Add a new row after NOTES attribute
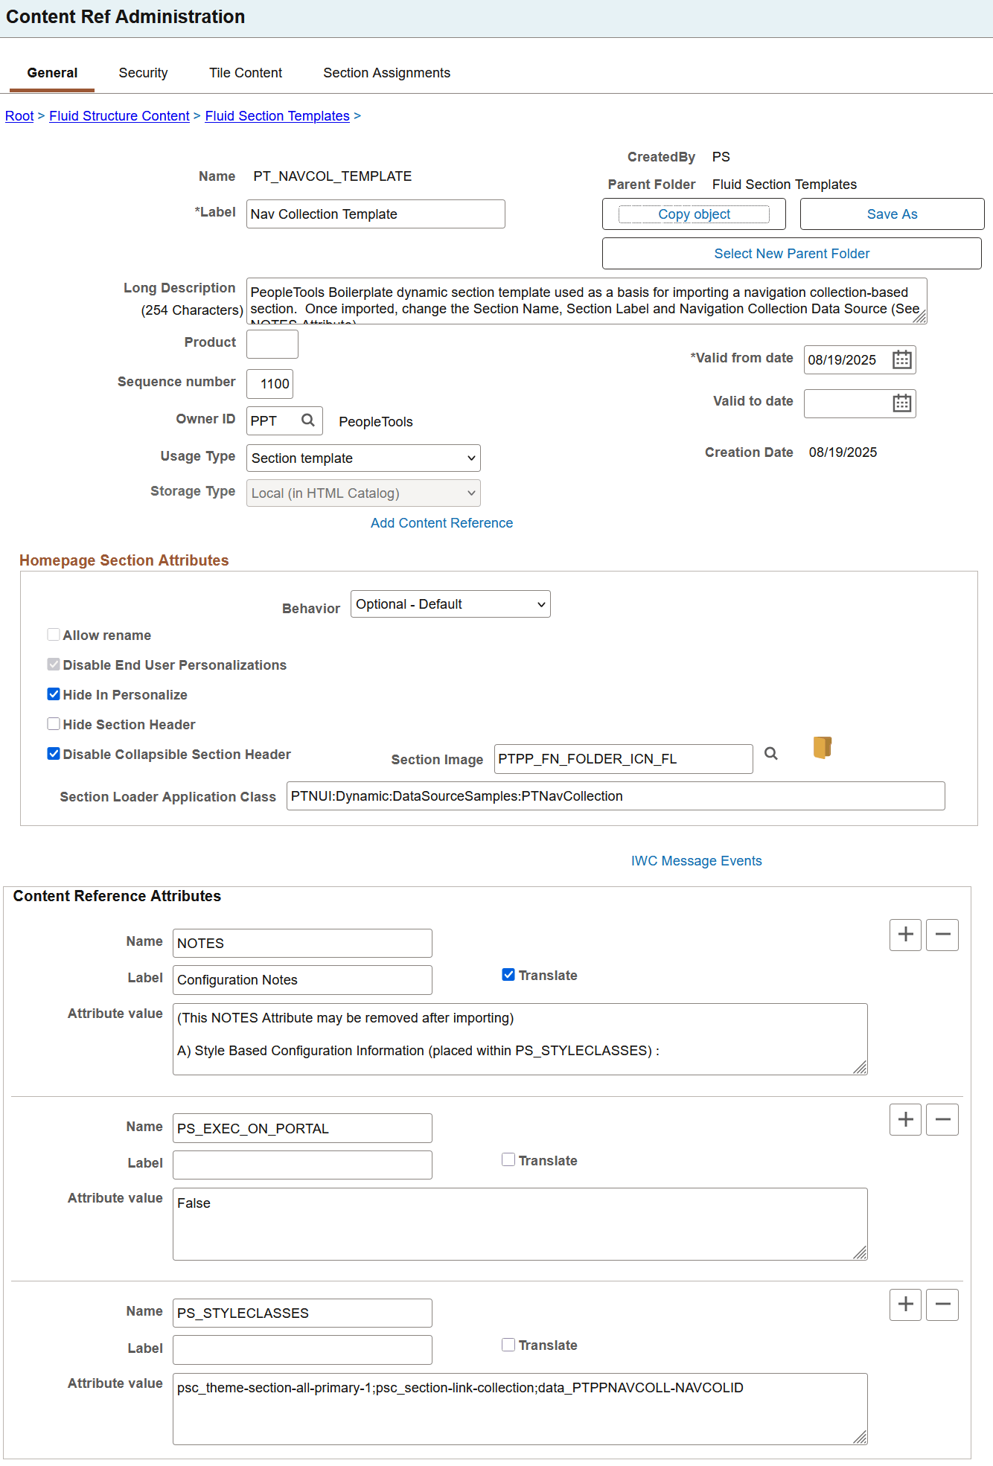 (904, 935)
